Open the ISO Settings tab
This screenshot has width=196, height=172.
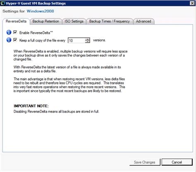click(74, 21)
